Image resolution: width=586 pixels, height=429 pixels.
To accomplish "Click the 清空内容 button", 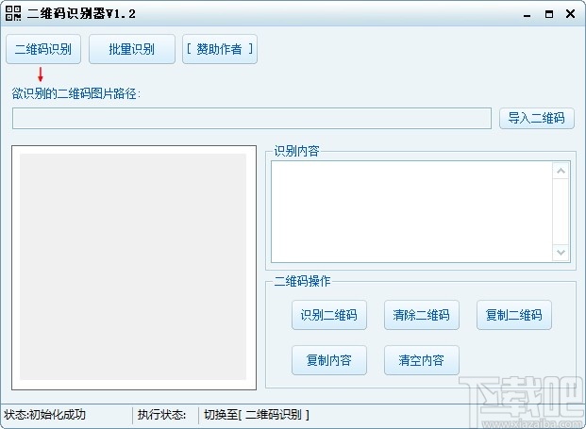I will 422,360.
